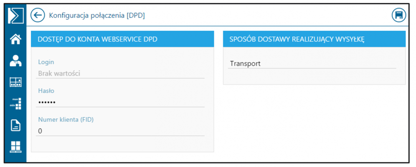
Task: Click the Numer klienta (FID) label
Action: click(66, 119)
